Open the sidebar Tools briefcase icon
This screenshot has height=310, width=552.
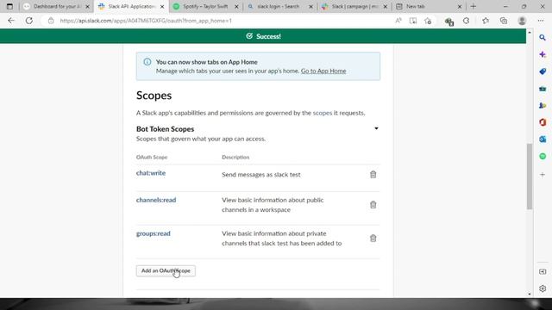pos(543,89)
